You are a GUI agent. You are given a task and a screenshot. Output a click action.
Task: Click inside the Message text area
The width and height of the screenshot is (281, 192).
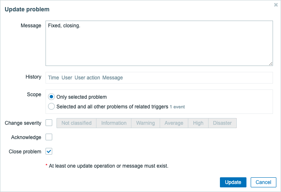159,42
